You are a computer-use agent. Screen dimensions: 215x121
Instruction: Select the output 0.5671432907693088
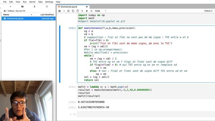[x=91, y=102]
